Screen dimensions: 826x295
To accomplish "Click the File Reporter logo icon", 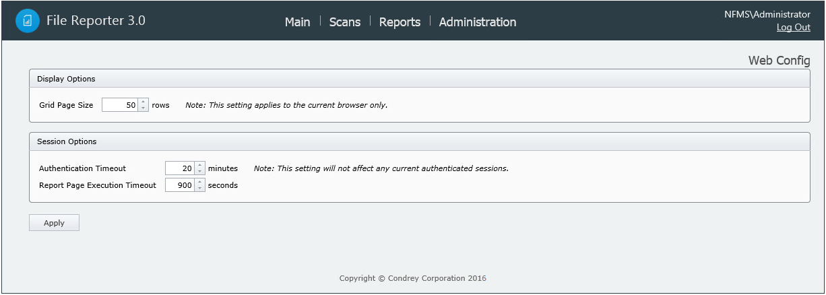I will (x=28, y=21).
